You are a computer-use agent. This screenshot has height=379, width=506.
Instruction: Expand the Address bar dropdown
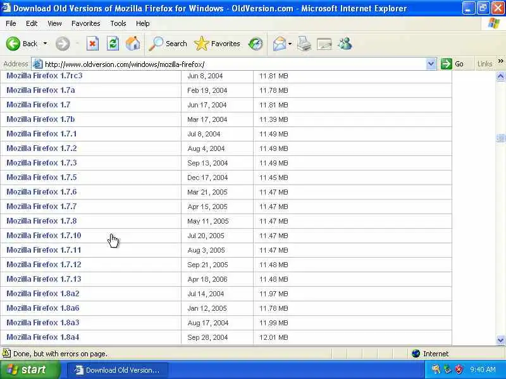coord(431,64)
